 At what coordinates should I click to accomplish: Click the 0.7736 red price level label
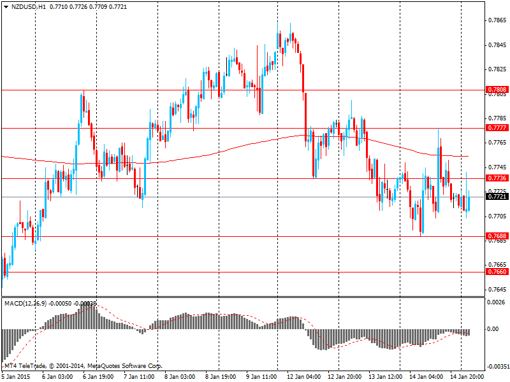coord(497,178)
